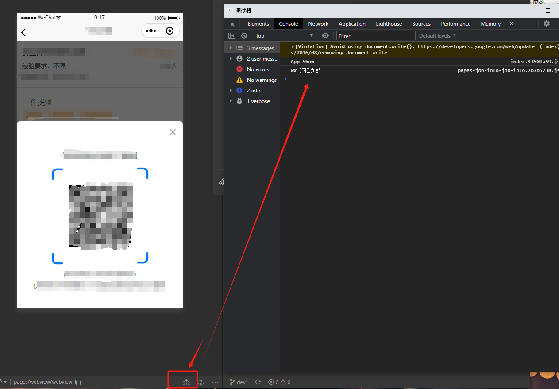
Task: Switch to the Console tab
Action: tap(289, 24)
